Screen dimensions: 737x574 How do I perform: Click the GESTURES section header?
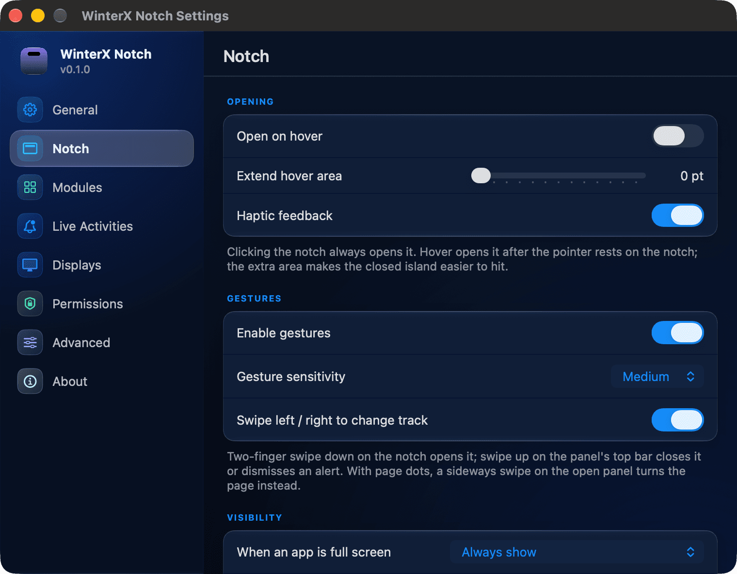[x=254, y=299]
